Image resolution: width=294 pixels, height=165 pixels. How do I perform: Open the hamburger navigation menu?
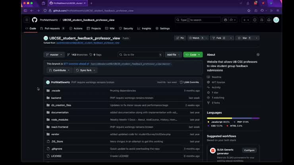coord(27,20)
